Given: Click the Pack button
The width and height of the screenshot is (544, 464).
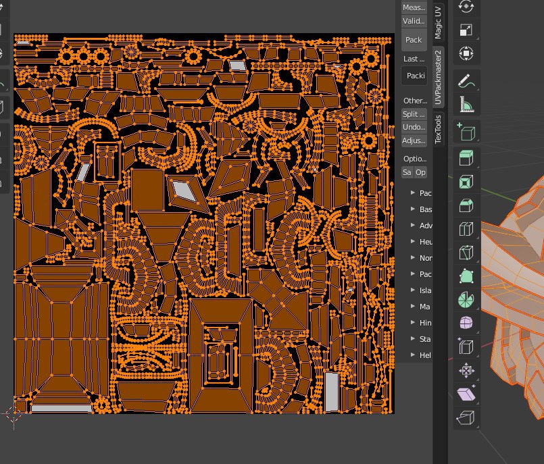Looking at the screenshot, I should coord(414,40).
